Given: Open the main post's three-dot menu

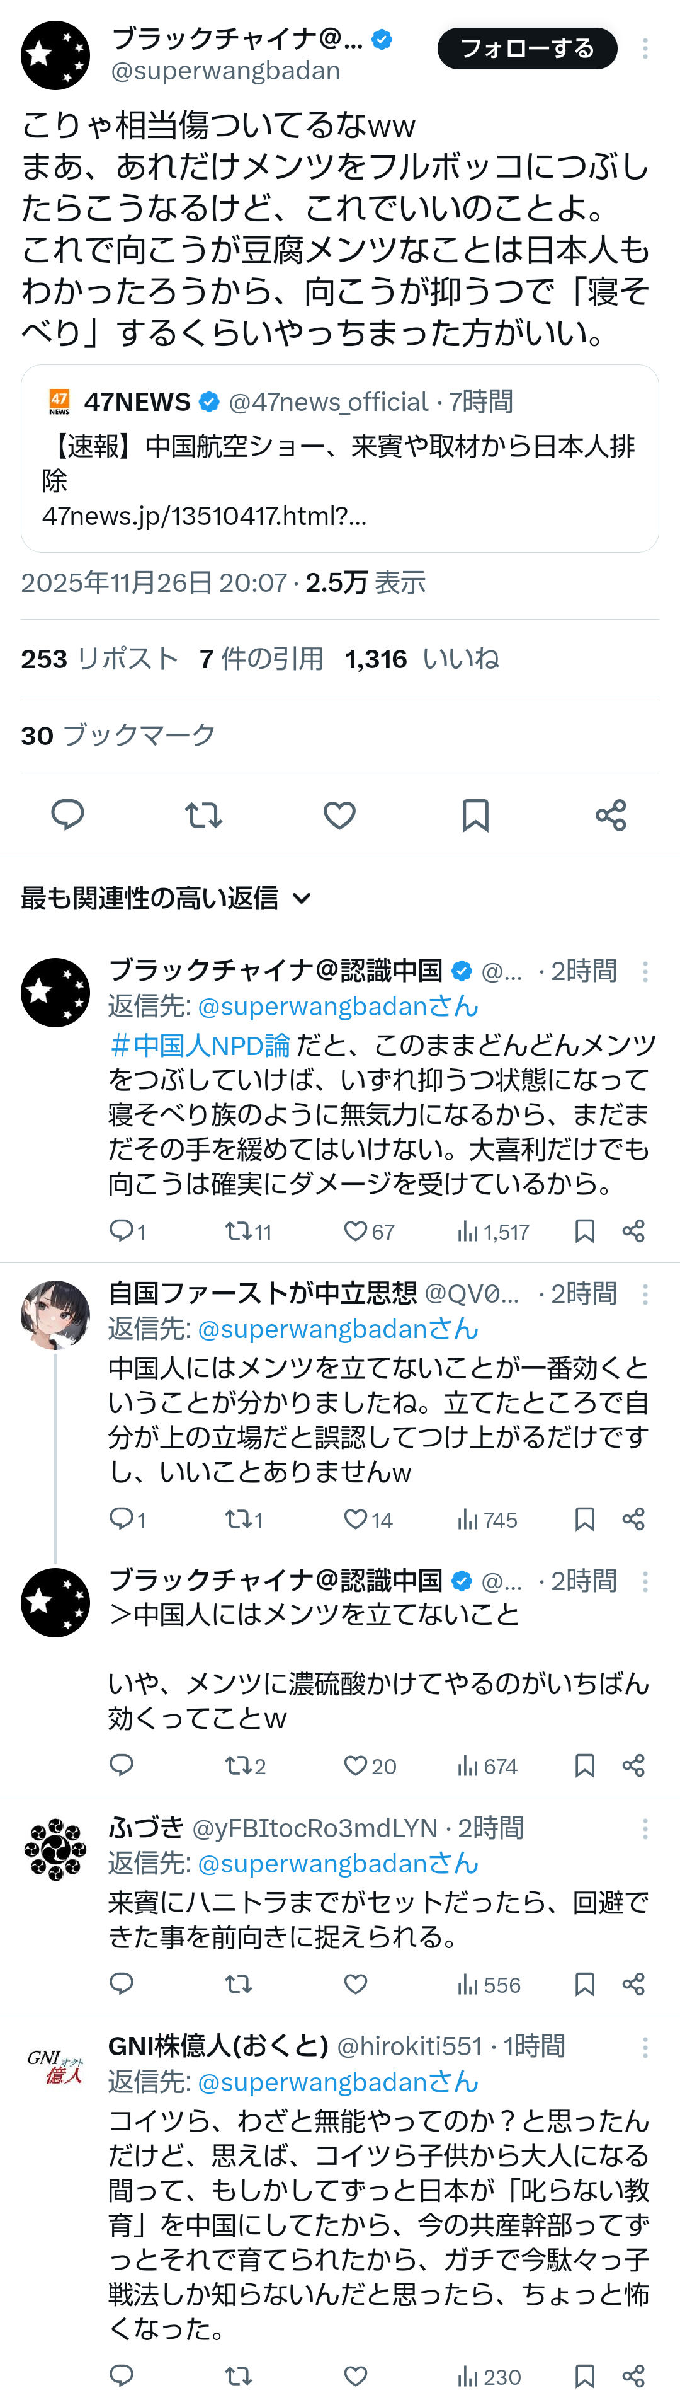Looking at the screenshot, I should 645,49.
